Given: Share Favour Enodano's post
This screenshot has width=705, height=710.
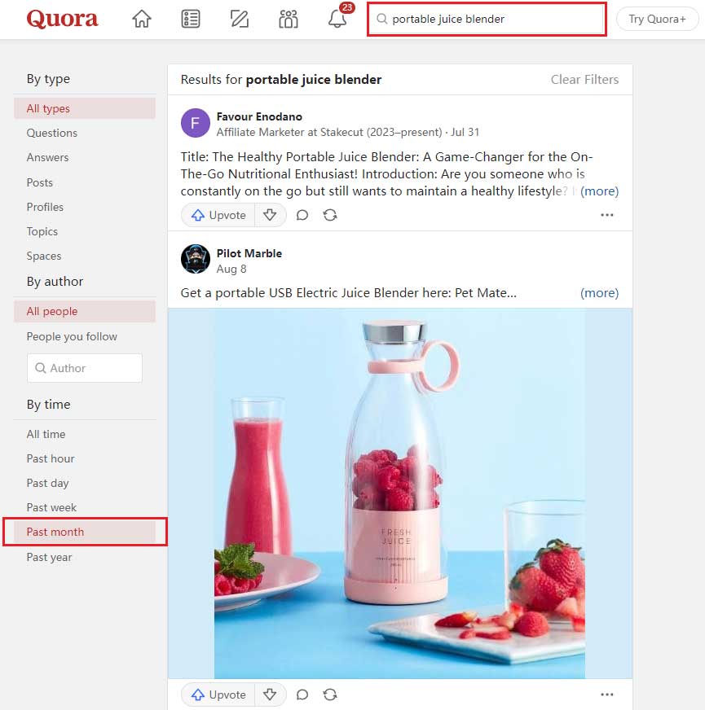Looking at the screenshot, I should click(330, 215).
